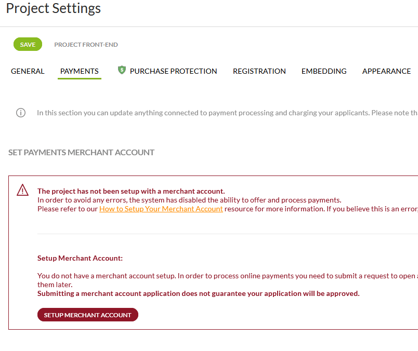The width and height of the screenshot is (418, 351).
Task: Click the circled info icon
Action: click(x=21, y=113)
